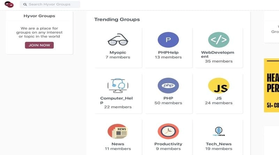Click the Hyvor Groups logo icon

click(x=9, y=5)
